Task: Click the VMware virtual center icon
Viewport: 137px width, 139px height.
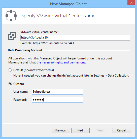Action: [x=12, y=36]
